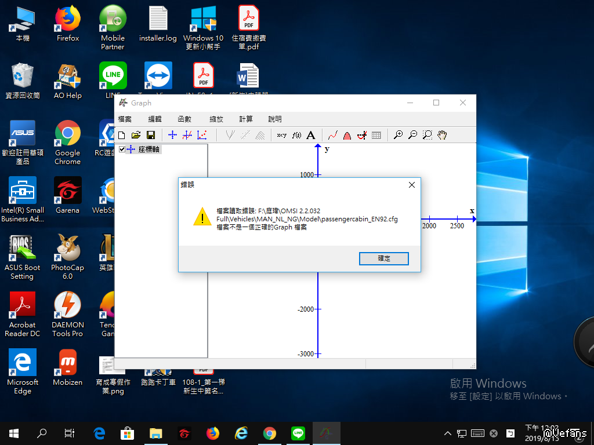Insert a text label with the A icon
The height and width of the screenshot is (445, 594).
[311, 135]
